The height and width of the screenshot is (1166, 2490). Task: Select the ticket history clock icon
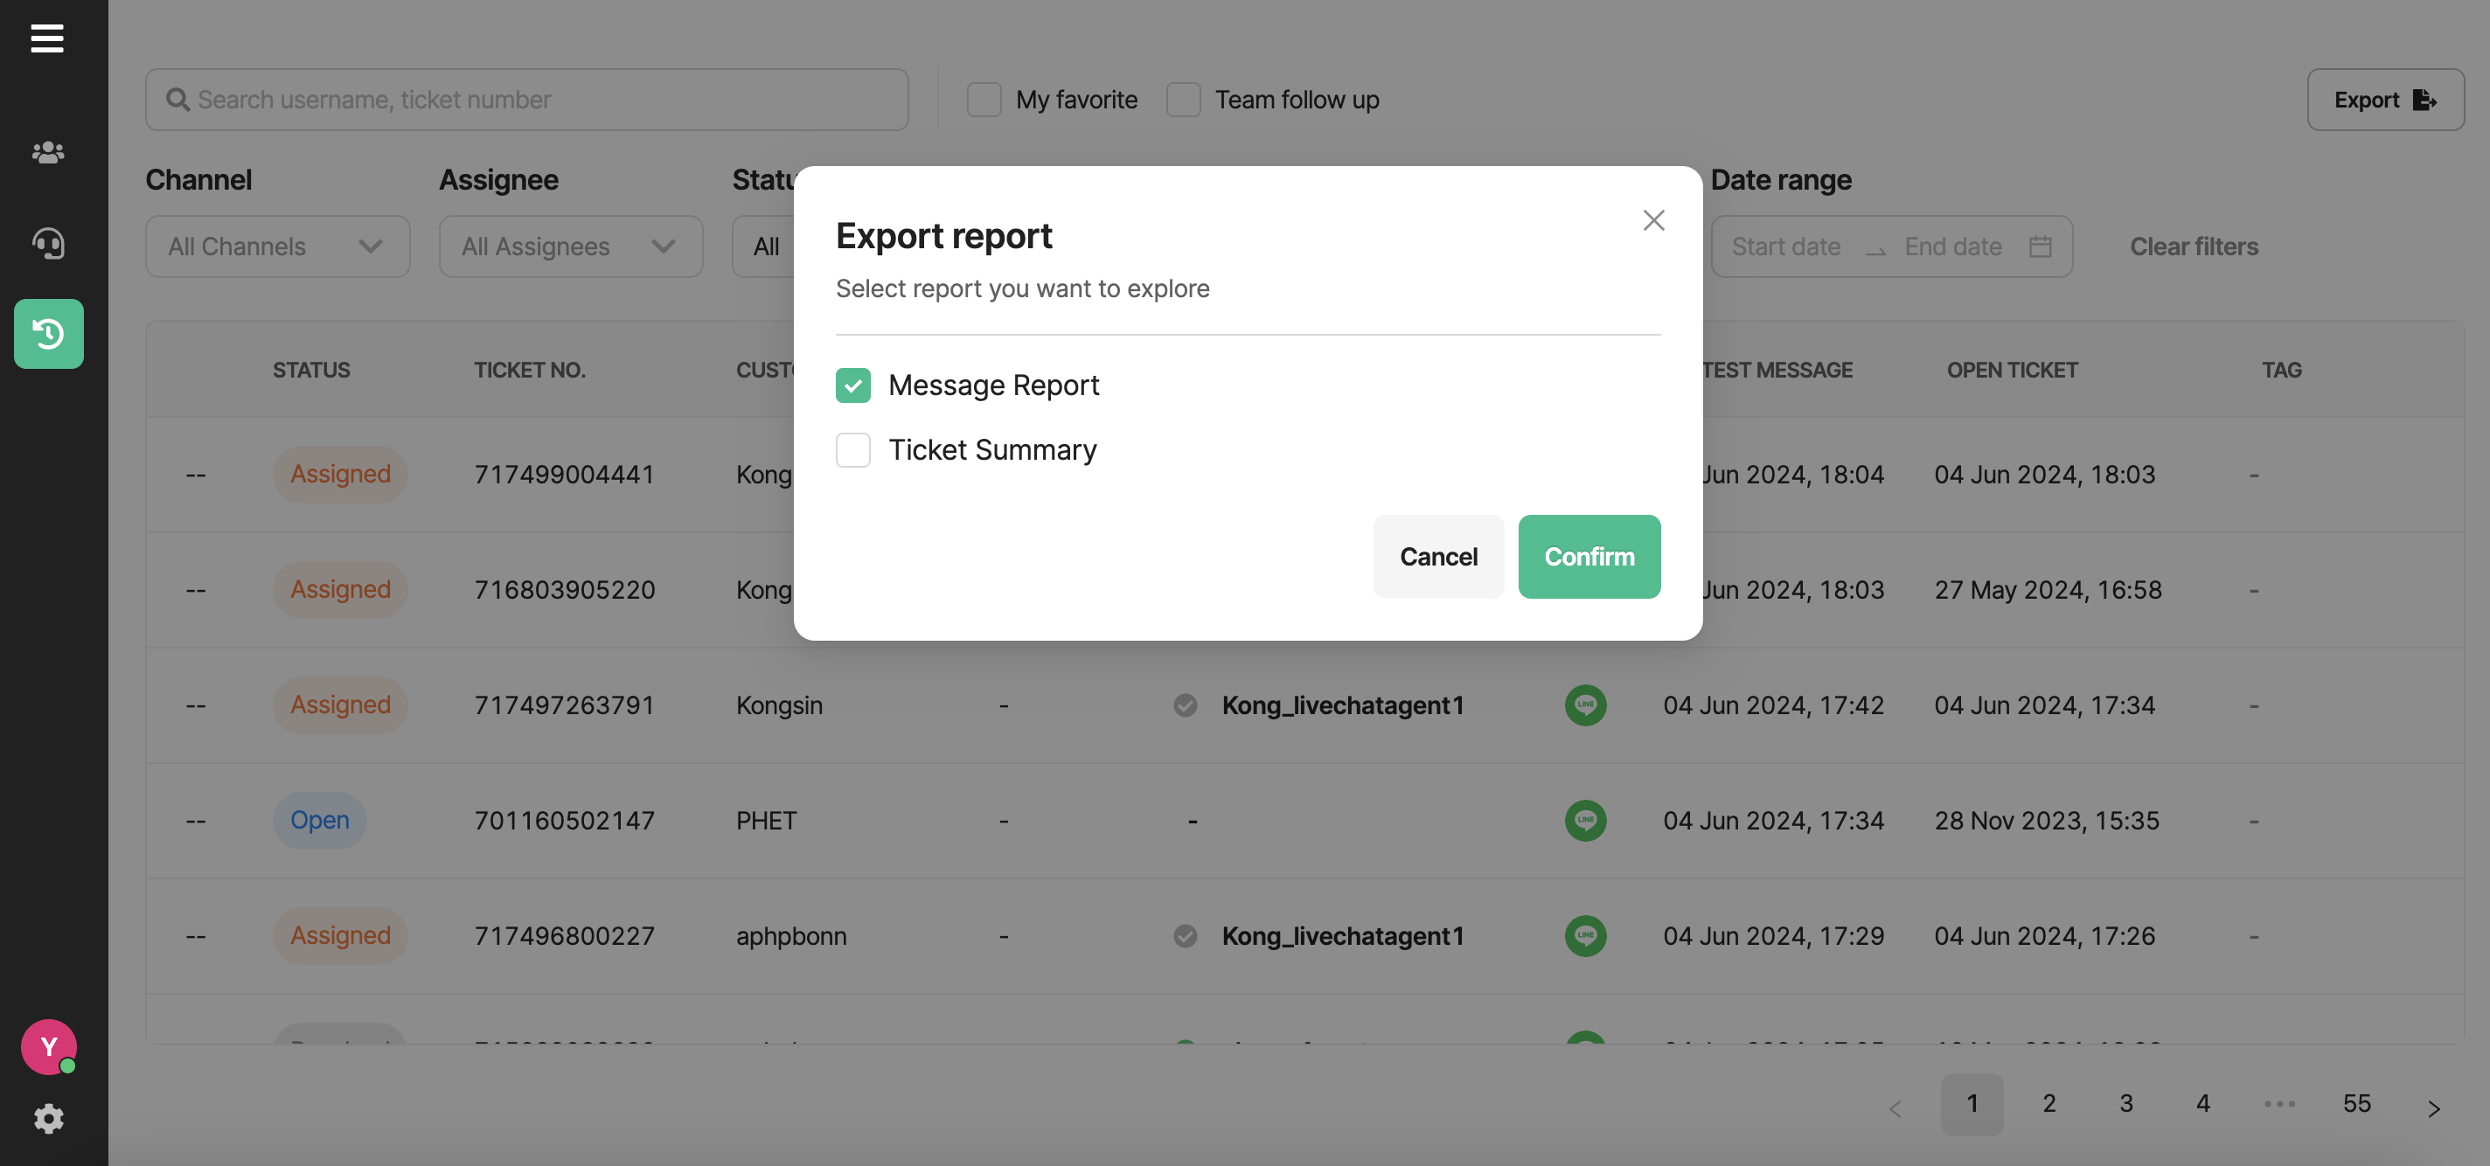click(x=48, y=333)
